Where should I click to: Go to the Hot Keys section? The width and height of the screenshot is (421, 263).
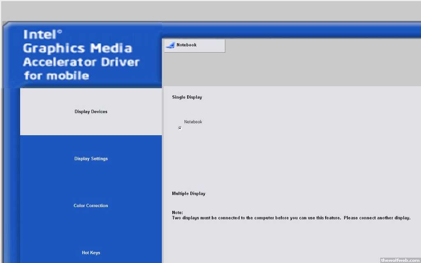(x=91, y=252)
